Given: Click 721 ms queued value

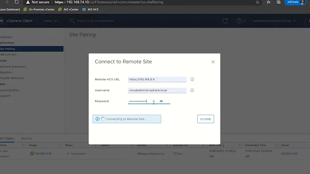Looking at the screenshot, I should point(177,154).
